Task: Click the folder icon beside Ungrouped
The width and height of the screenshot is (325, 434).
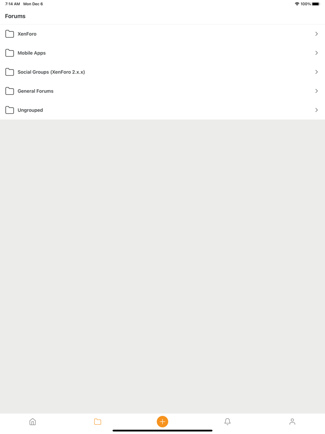Action: point(10,110)
